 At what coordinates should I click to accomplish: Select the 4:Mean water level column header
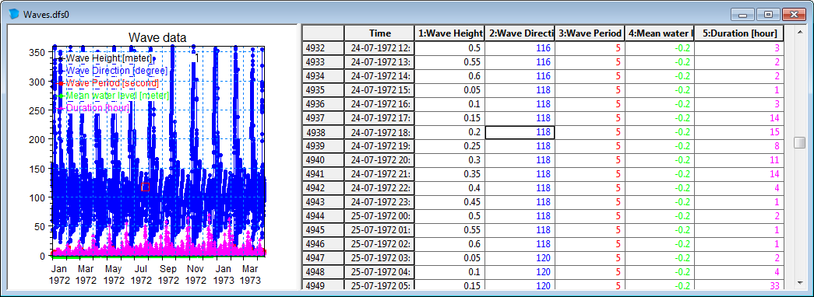click(x=659, y=33)
